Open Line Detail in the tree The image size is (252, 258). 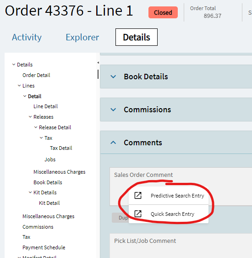45,106
